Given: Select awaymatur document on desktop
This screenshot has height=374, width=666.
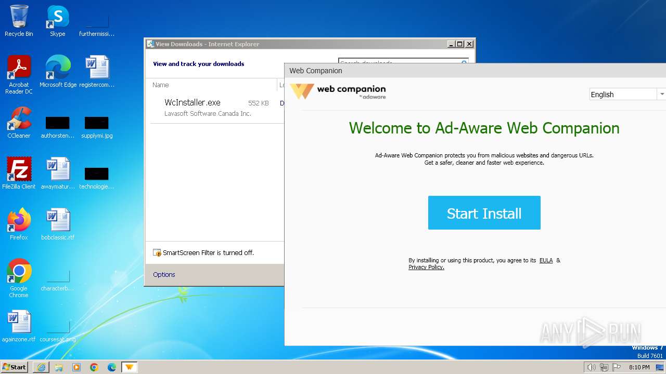Looking at the screenshot, I should pos(58,173).
